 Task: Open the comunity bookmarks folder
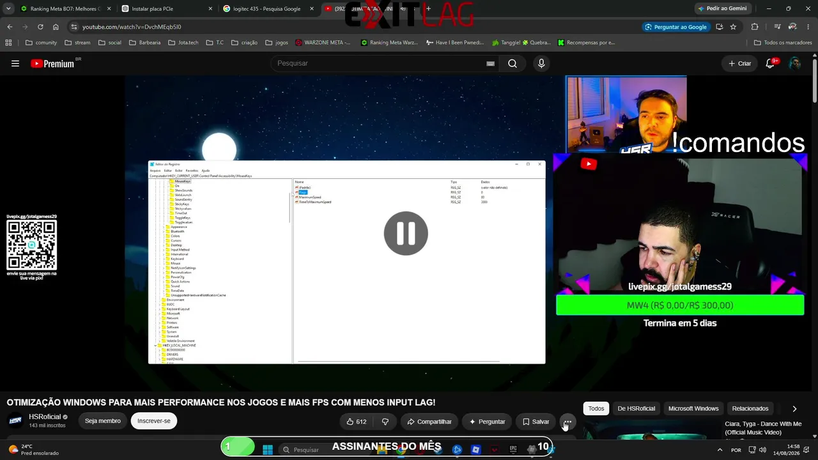pyautogui.click(x=42, y=43)
